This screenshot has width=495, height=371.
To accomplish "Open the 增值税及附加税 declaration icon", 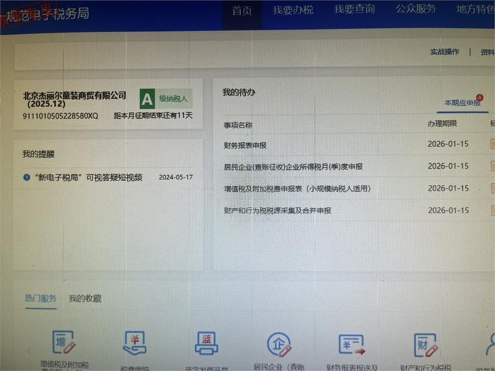I will pos(64,343).
